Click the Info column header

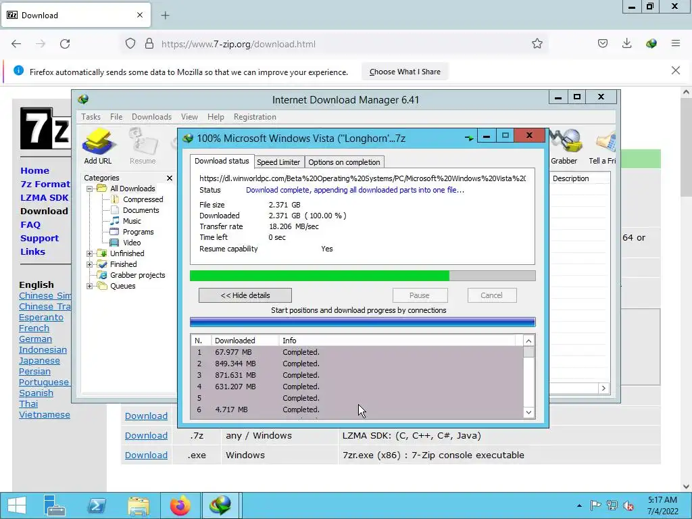click(397, 341)
